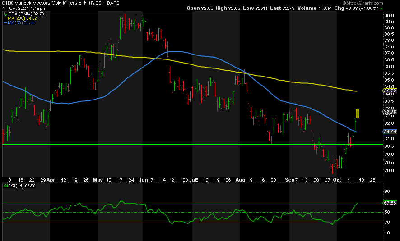Click the Oct month label on date axis

point(337,180)
